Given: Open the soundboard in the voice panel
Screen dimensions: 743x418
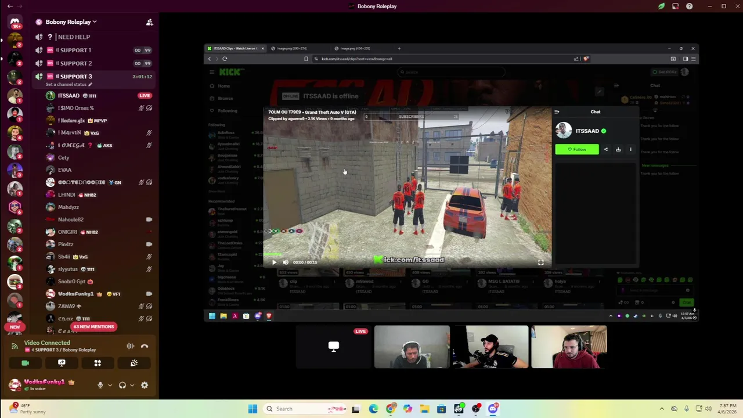Looking at the screenshot, I should pyautogui.click(x=134, y=363).
